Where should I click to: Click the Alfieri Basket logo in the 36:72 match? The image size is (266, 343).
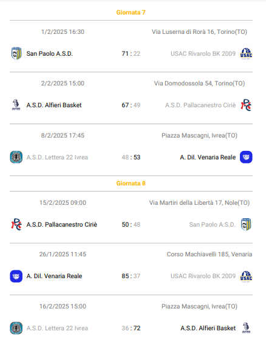[x=246, y=328]
